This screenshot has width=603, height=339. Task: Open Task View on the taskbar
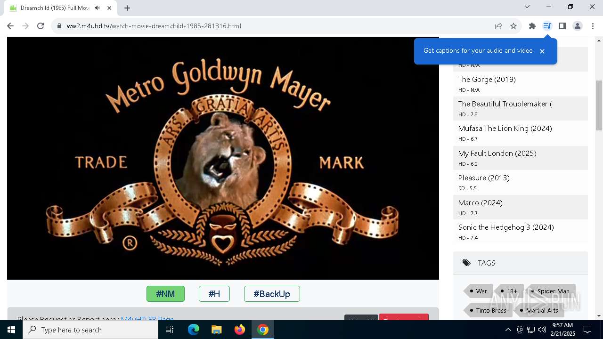pyautogui.click(x=170, y=330)
